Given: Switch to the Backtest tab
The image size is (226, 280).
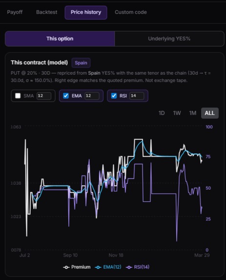Looking at the screenshot, I should 46,12.
